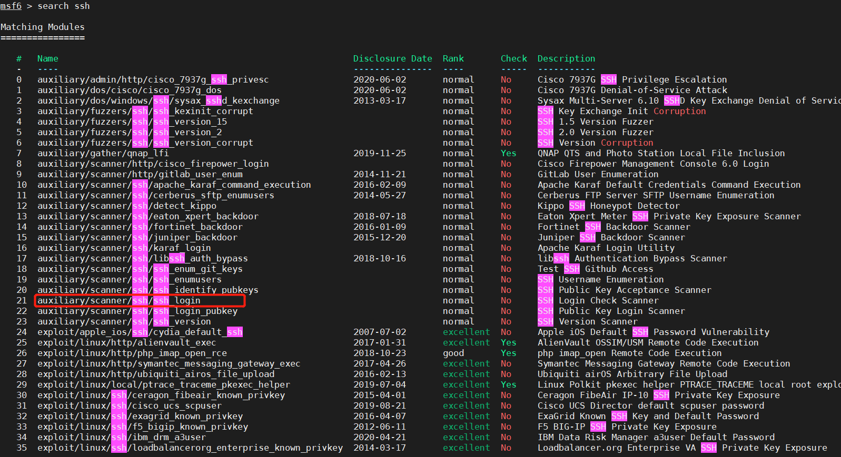Click disclosure date 2007-07-02
Image resolution: width=841 pixels, height=457 pixels.
pos(380,332)
